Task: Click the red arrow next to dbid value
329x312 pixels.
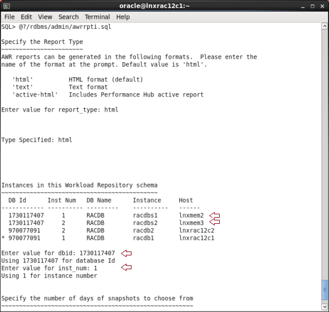Action: 126,253
